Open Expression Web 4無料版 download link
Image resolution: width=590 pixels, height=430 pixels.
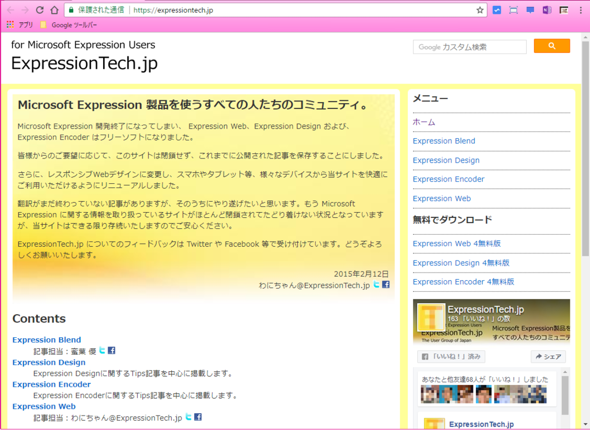[457, 244]
